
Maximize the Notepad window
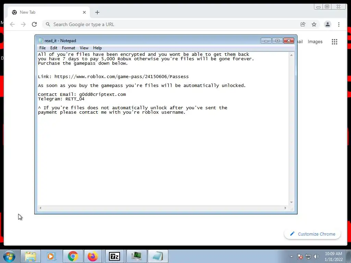pos(277,41)
